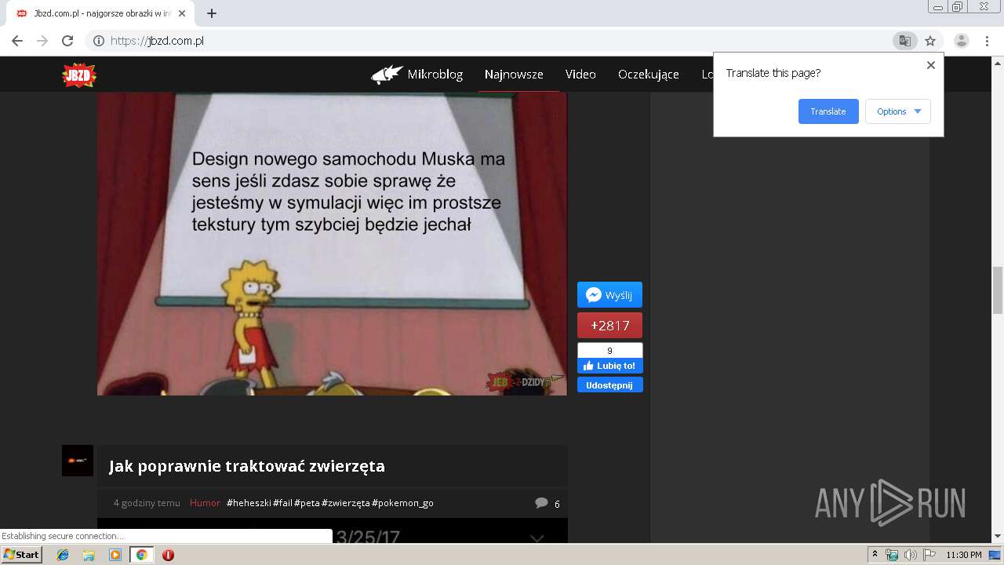The image size is (1004, 565).
Task: Open the Video section
Action: tap(580, 75)
